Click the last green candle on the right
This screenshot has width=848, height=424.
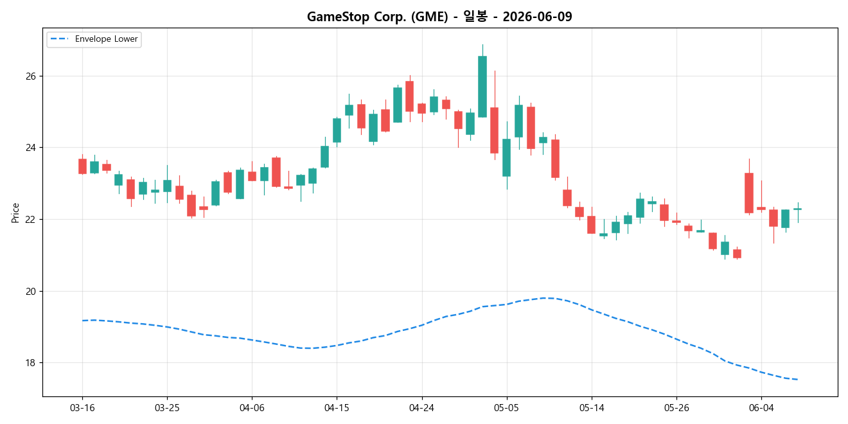797,209
